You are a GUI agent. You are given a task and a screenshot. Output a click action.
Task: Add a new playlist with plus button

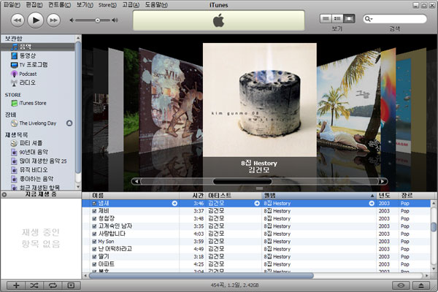16,285
